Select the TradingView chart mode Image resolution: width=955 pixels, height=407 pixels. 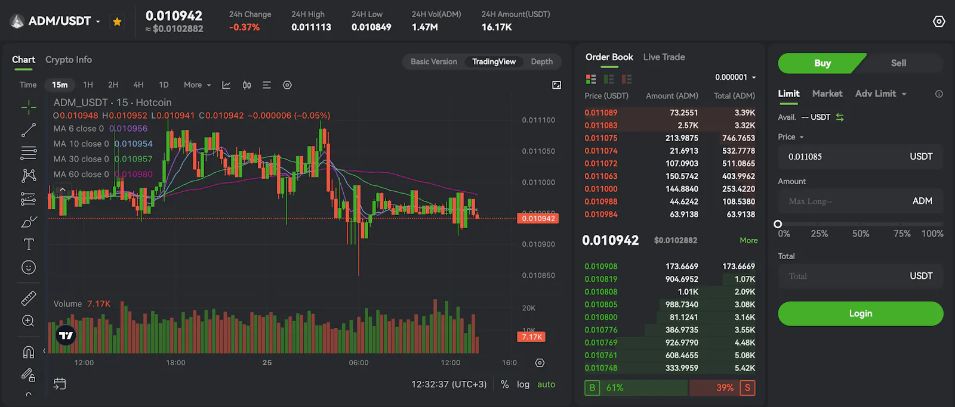click(494, 61)
